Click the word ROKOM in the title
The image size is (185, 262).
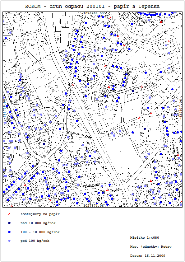point(33,6)
